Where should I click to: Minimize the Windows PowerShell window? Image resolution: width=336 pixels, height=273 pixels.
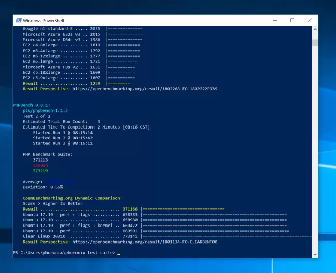[x=274, y=20]
